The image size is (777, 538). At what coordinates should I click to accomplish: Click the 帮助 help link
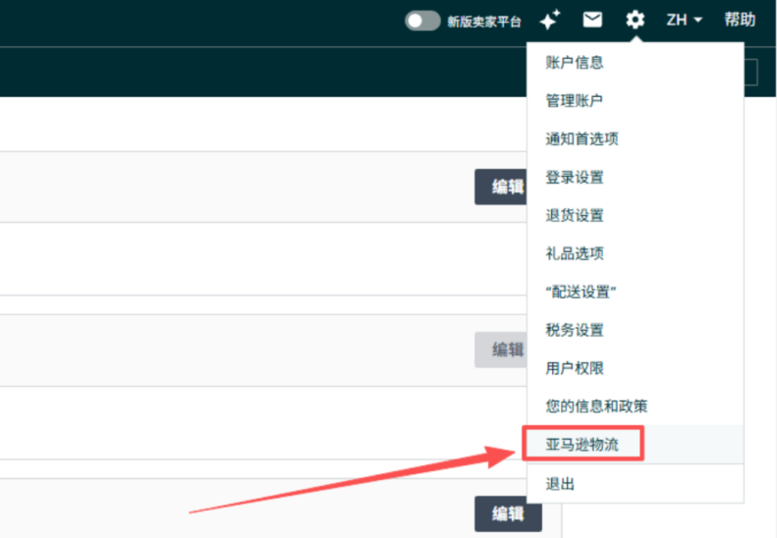click(x=740, y=20)
